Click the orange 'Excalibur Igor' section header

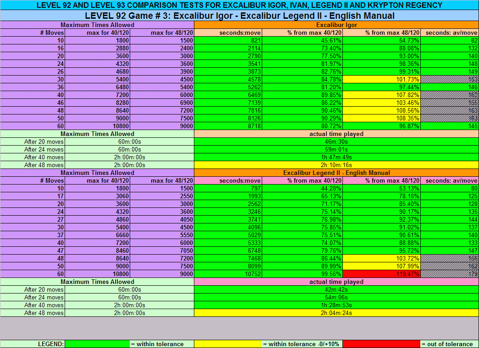coord(336,25)
